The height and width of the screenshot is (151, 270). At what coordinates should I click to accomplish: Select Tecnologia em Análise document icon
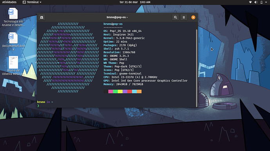(13, 17)
